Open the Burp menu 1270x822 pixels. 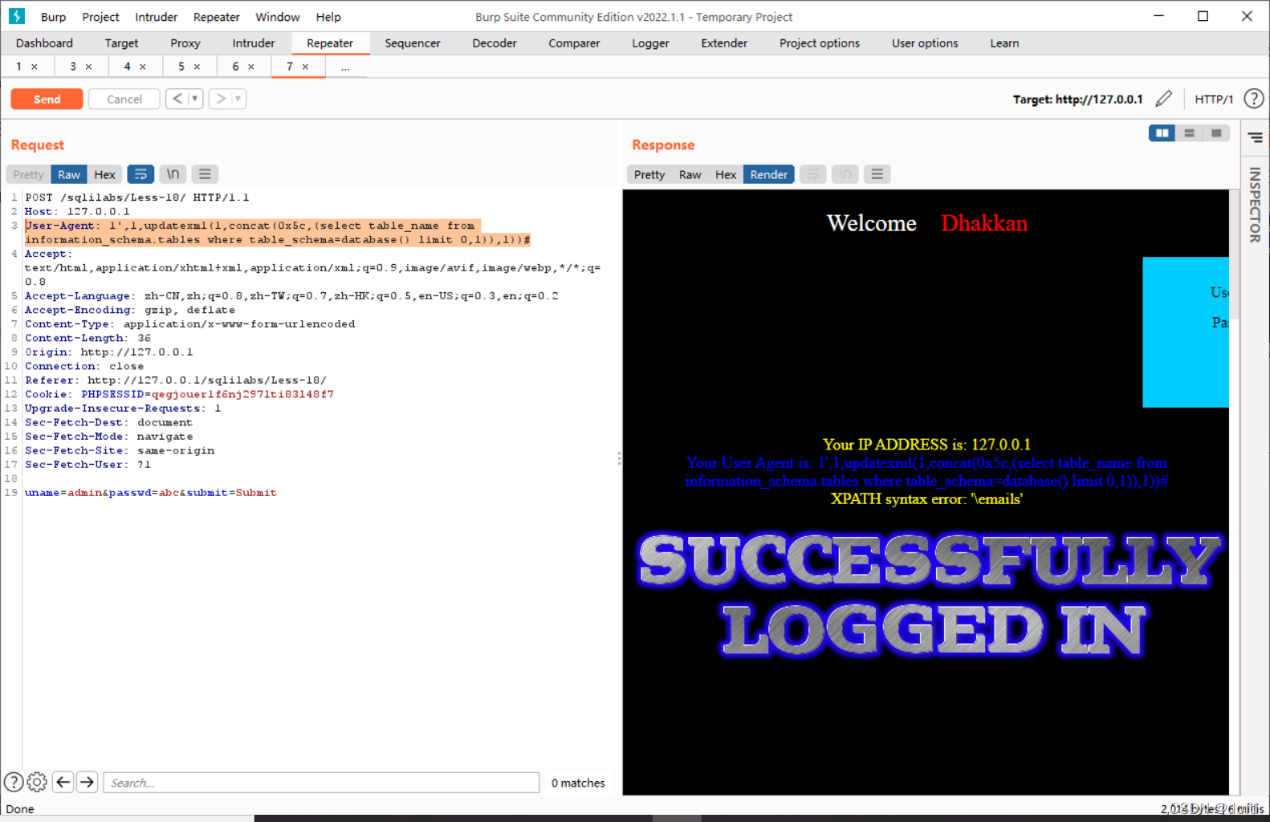(54, 17)
